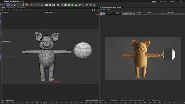185x104 pixels.
Task: Open the Cameras menu in viewport
Action: (x=10, y=10)
